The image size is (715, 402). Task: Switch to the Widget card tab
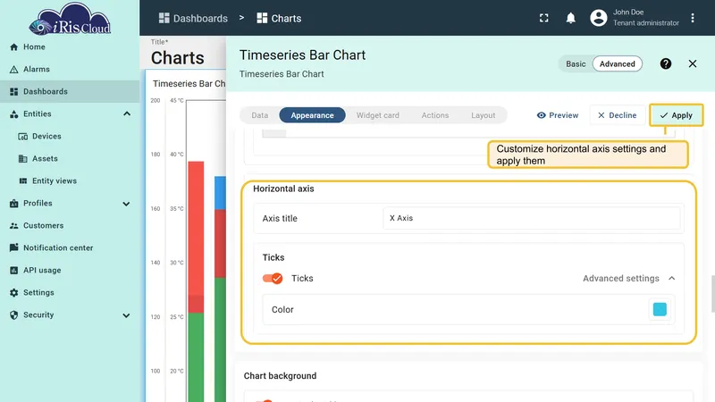(x=377, y=115)
